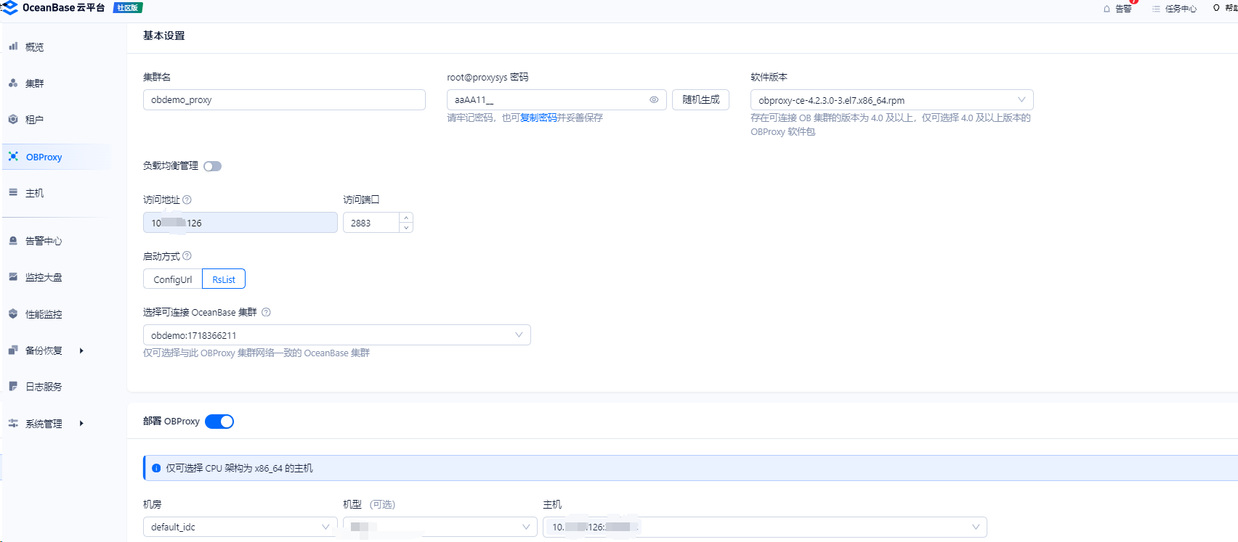Go to 集群 menu item

(34, 83)
